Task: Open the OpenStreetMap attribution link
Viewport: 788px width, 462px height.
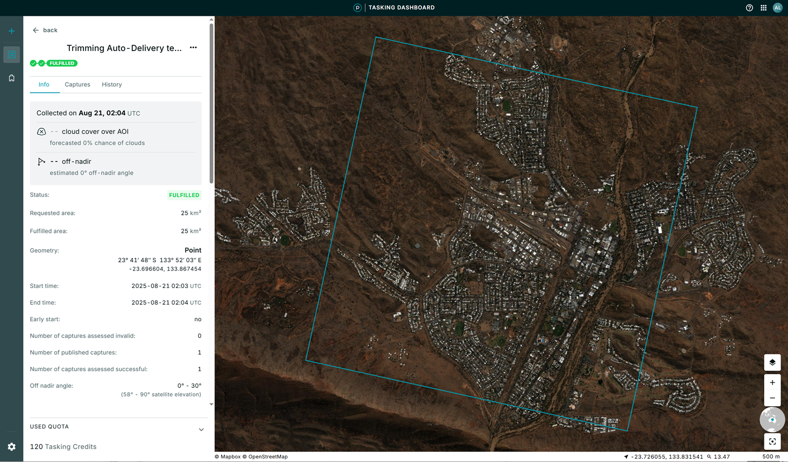Action: 268,457
